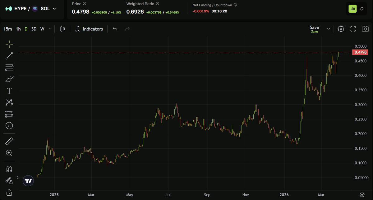This screenshot has width=373, height=200.
Task: Open the forecasting and measurement tools
Action: click(9, 114)
